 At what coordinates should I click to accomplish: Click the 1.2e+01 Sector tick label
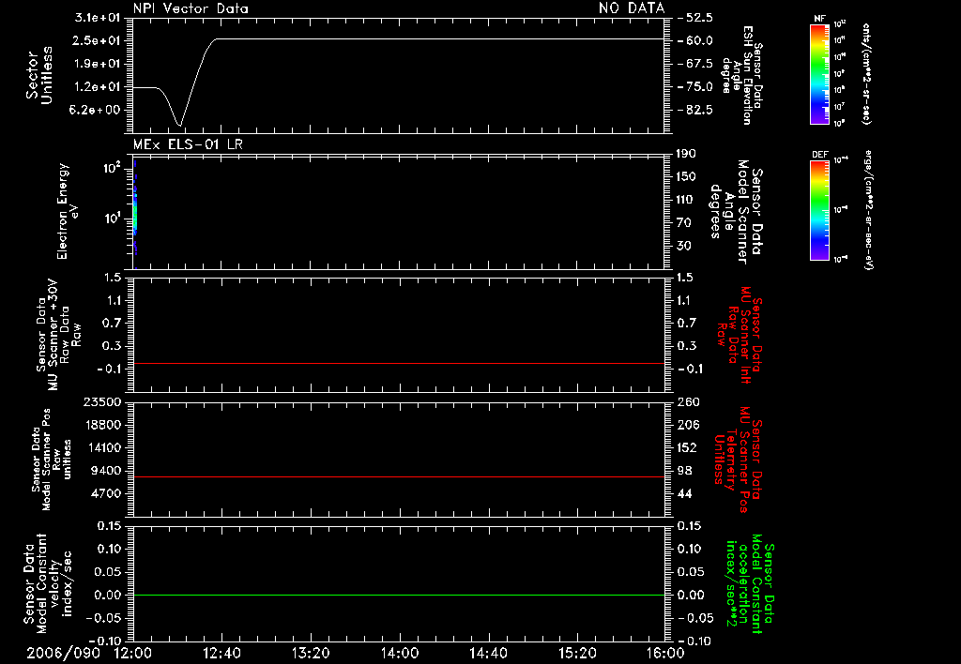coord(98,87)
